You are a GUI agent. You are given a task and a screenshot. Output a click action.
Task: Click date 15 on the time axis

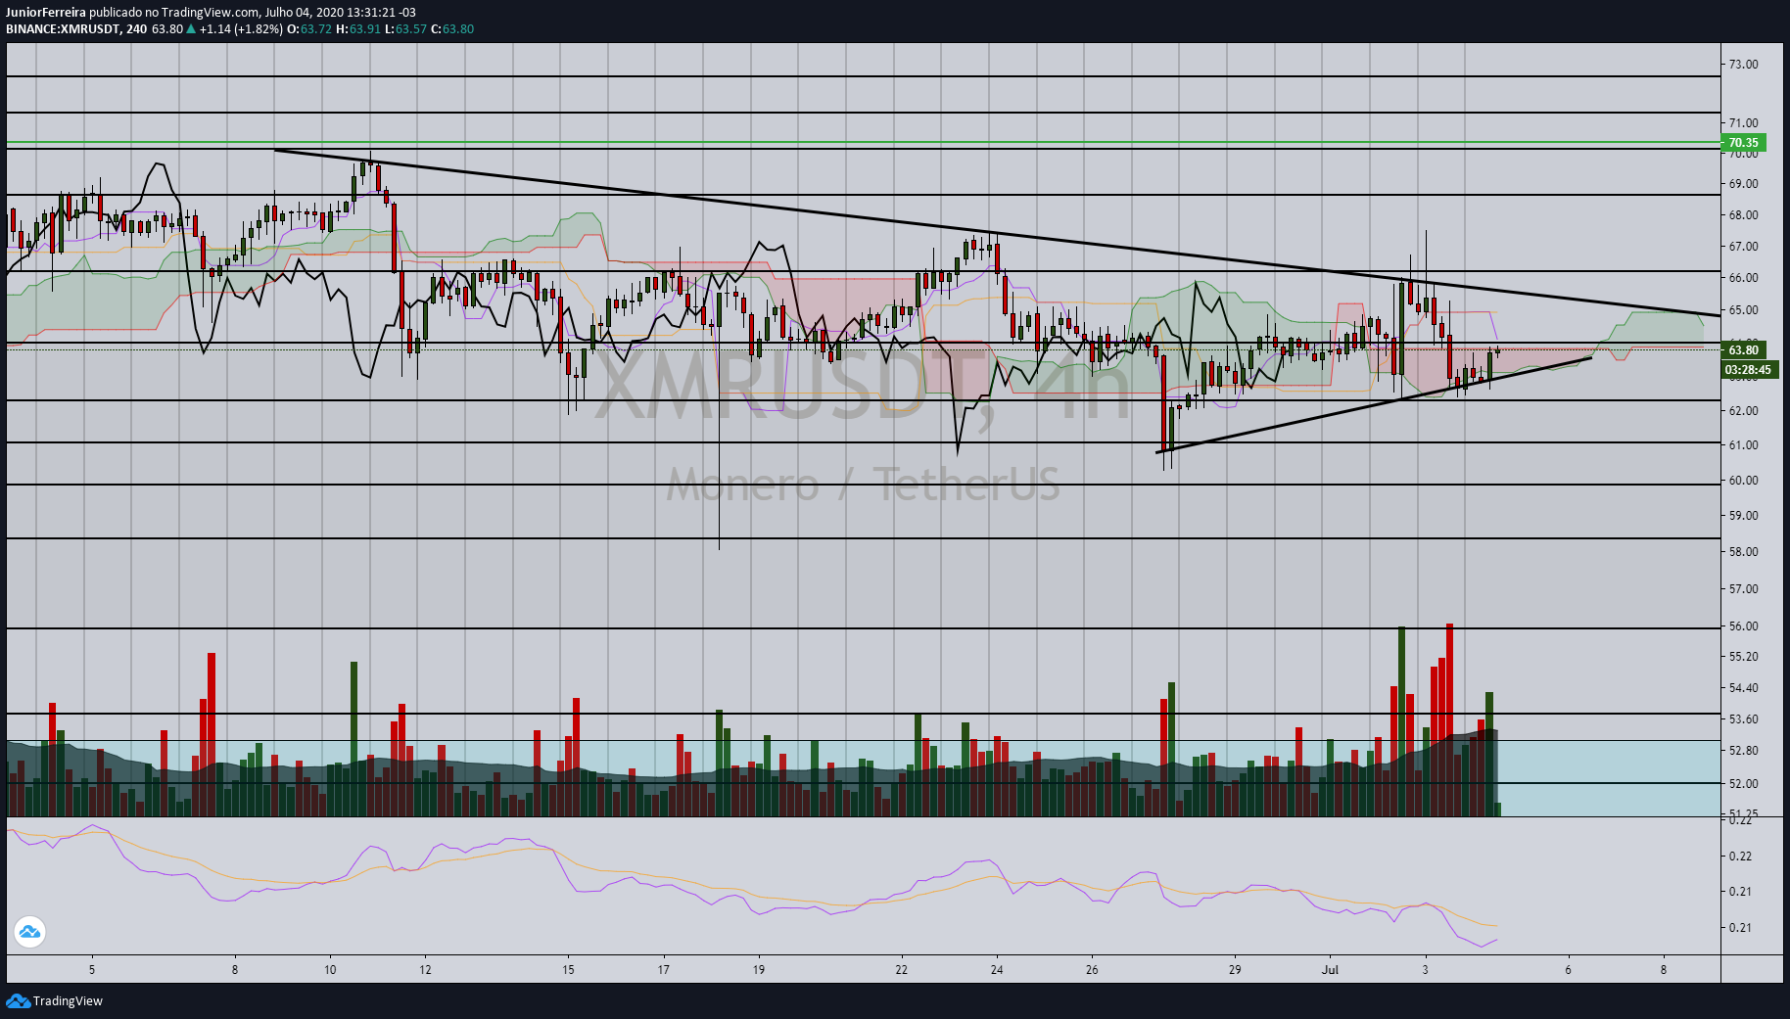568,970
